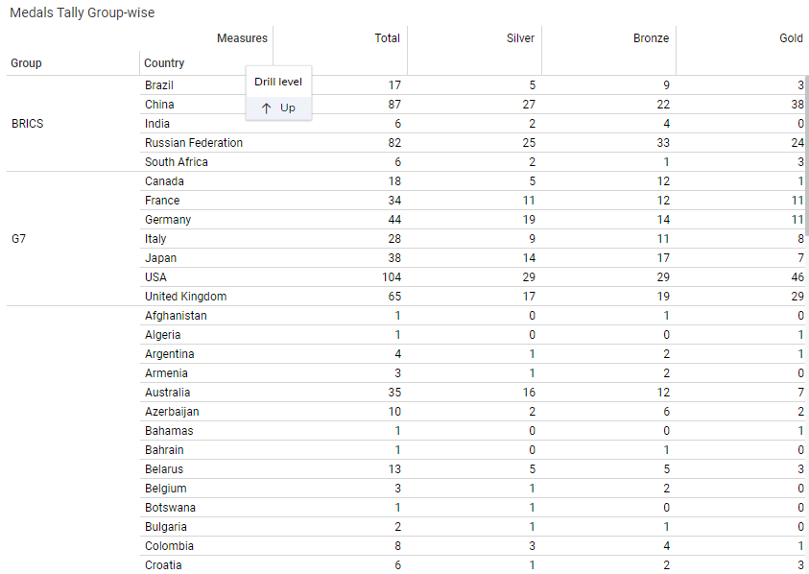Click the Russian Federation row label
This screenshot has height=574, width=809.
pyautogui.click(x=194, y=143)
